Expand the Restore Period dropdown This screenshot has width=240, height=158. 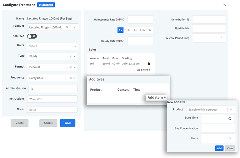[208, 38]
